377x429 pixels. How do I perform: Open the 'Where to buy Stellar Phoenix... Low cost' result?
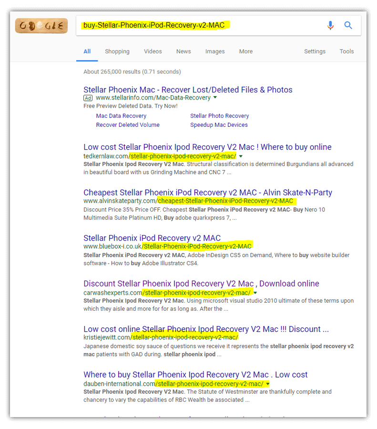195,375
